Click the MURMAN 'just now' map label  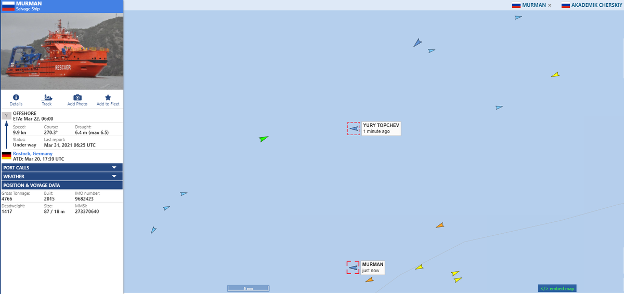pos(372,268)
